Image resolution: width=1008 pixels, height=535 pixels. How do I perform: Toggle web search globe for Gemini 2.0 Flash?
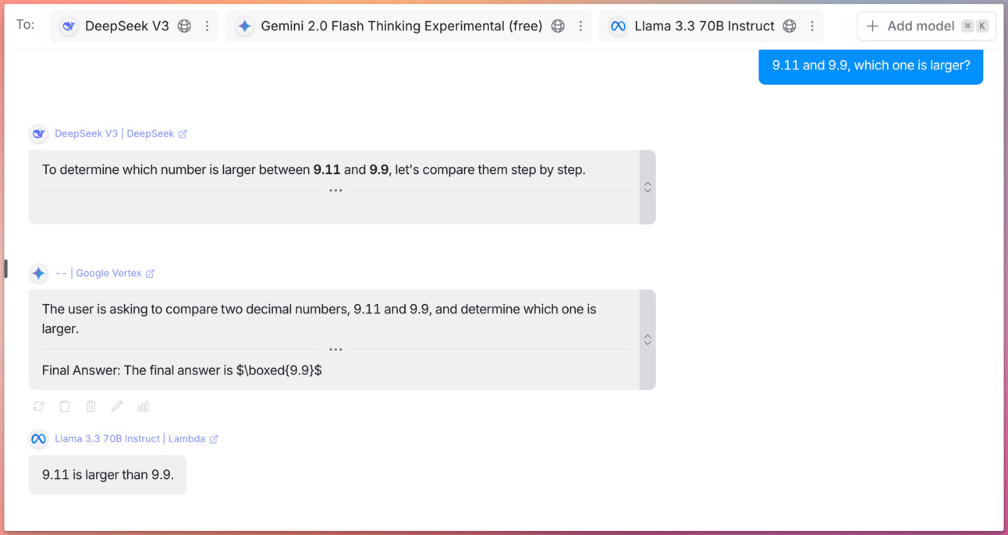[x=558, y=26]
